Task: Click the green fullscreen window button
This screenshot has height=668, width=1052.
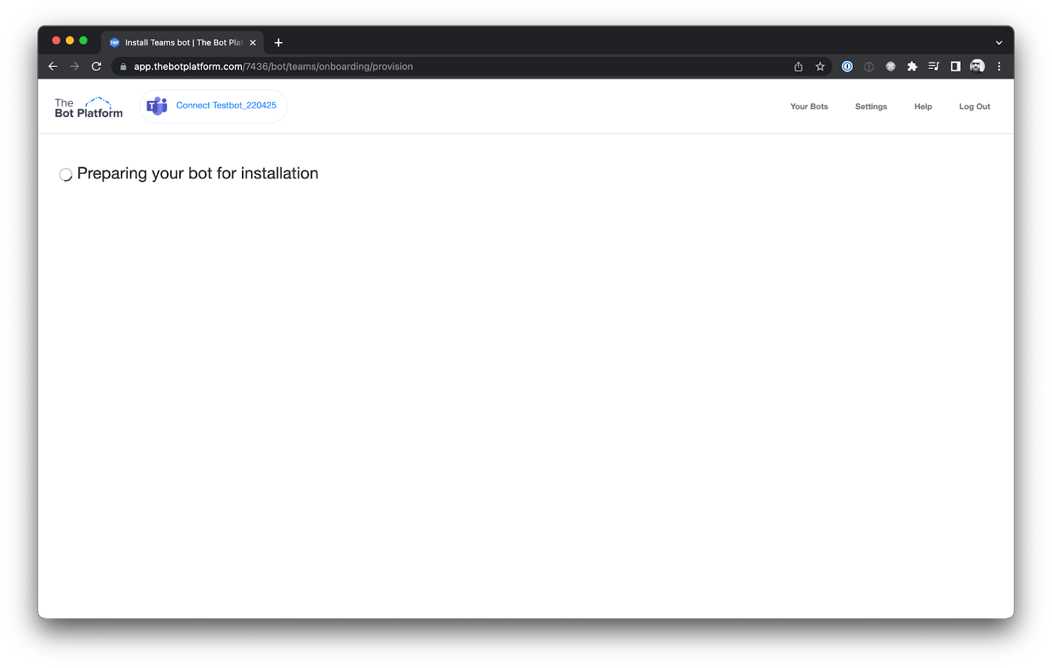Action: point(84,41)
